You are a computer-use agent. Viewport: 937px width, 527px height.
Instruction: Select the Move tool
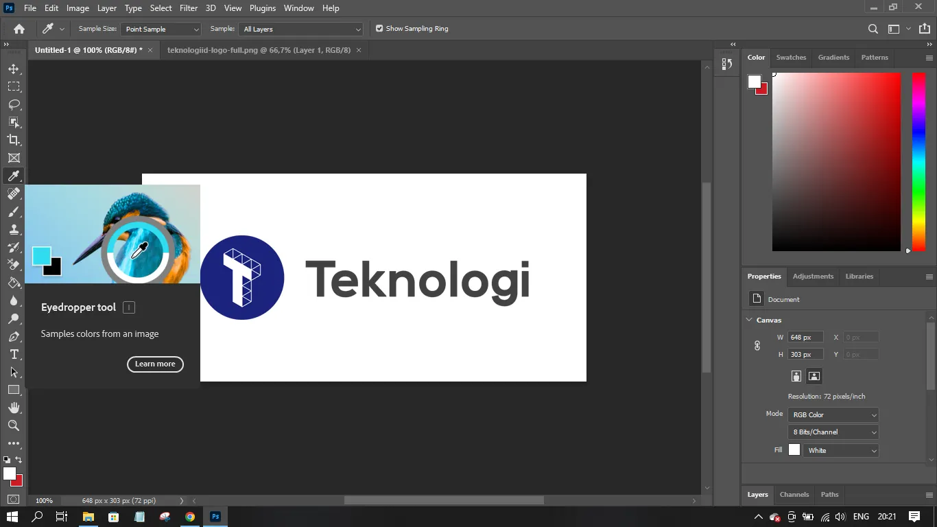(x=14, y=69)
